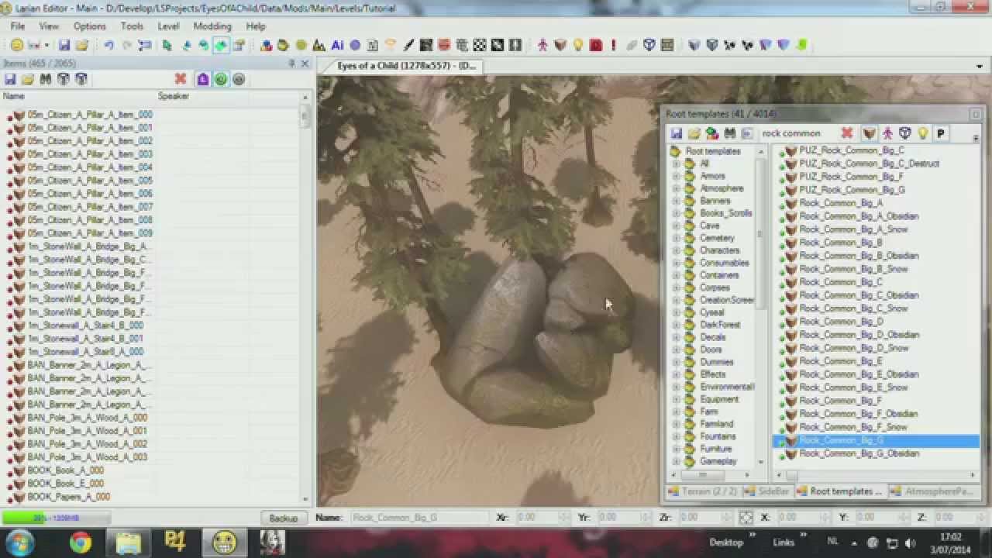This screenshot has height=558, width=992.
Task: Click the save icon in Root templates panel
Action: [677, 133]
